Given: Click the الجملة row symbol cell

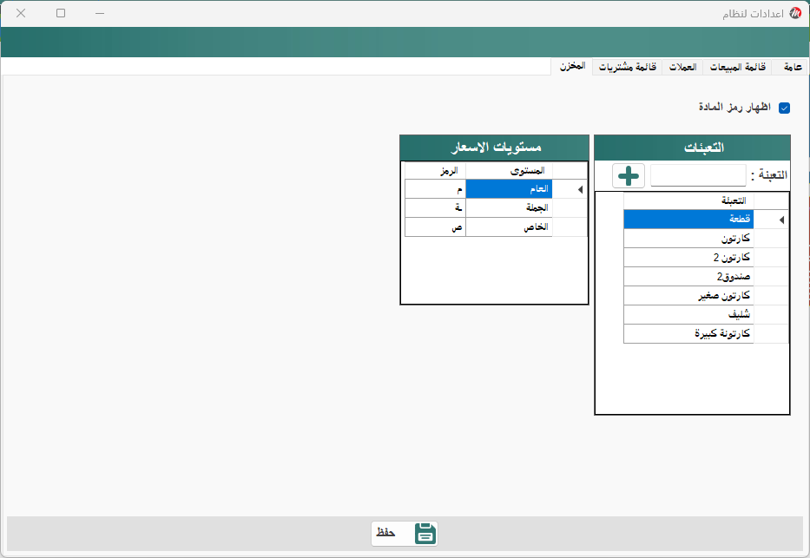Looking at the screenshot, I should click(x=435, y=208).
